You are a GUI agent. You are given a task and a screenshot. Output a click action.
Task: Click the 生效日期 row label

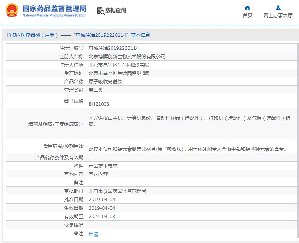(74, 208)
